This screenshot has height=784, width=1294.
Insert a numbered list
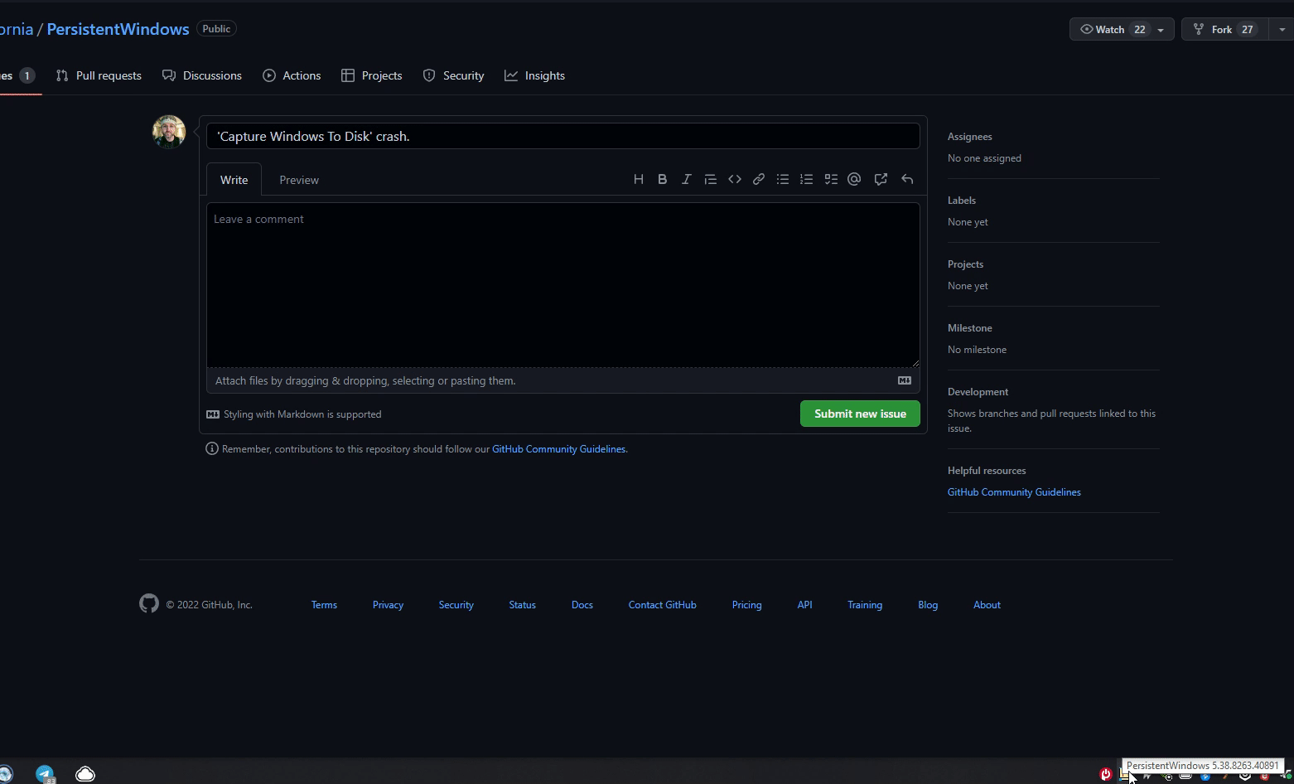pos(807,179)
